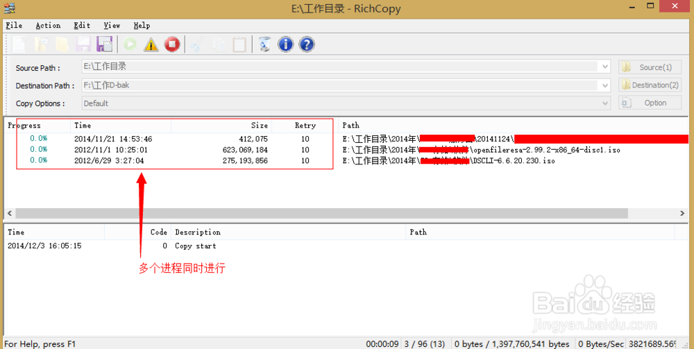Screen dimensions: 694x349
Task: Click the recycle bin Delete icon
Action: click(x=264, y=44)
